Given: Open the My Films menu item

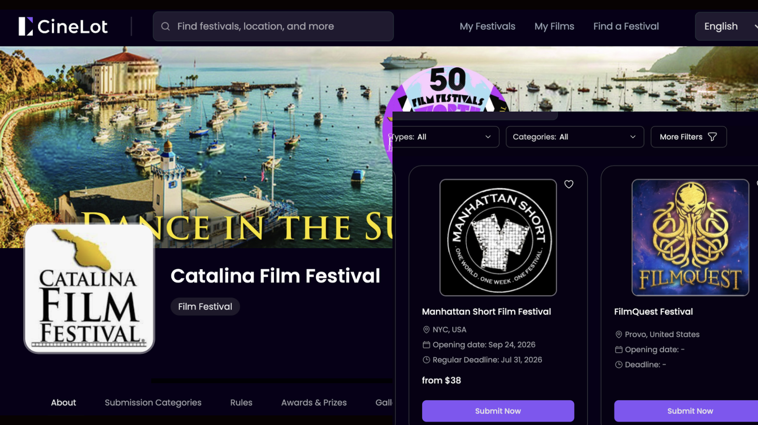Looking at the screenshot, I should [x=554, y=26].
